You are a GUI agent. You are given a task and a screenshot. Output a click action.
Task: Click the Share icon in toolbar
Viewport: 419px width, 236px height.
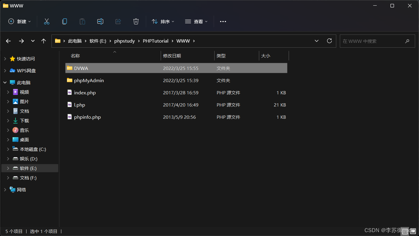118,21
